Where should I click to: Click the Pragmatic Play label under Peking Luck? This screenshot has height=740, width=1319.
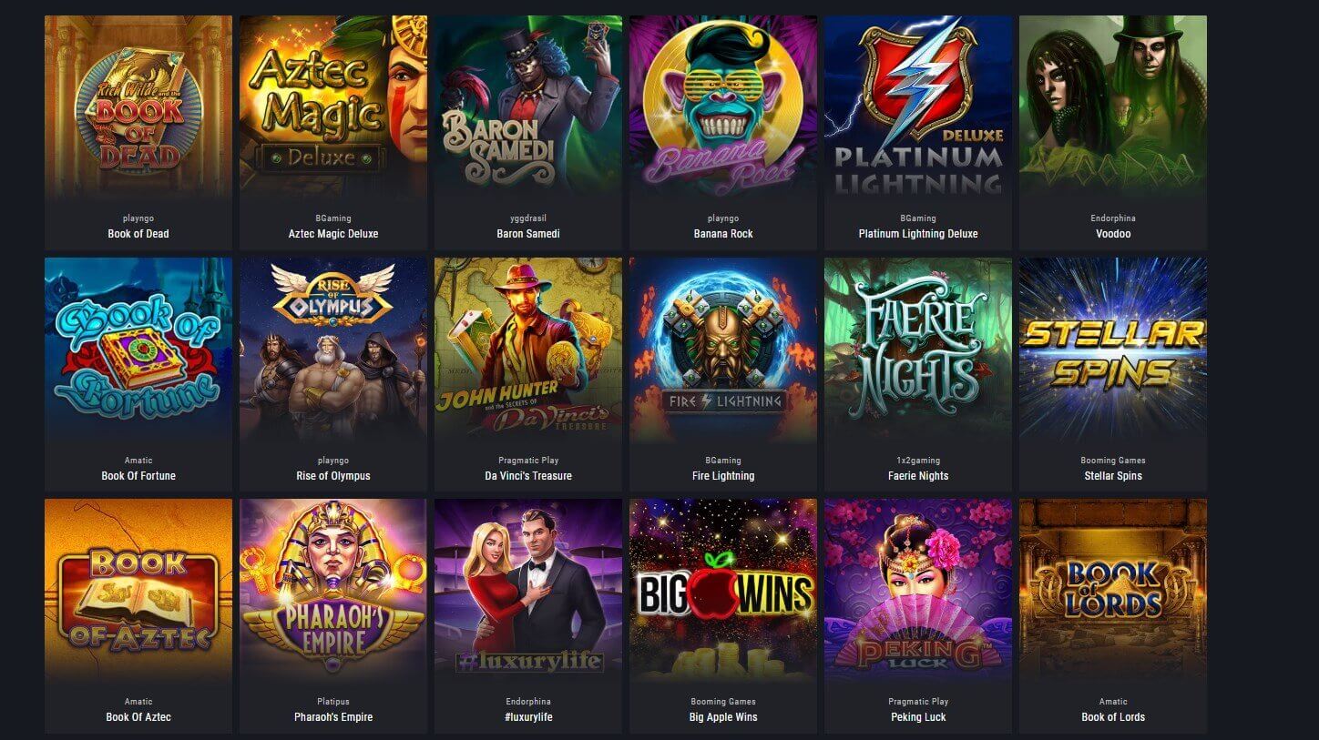click(918, 702)
